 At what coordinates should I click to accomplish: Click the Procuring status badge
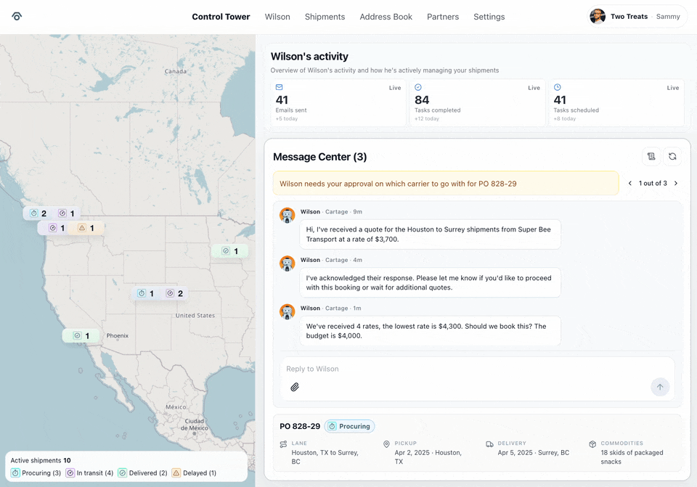(349, 426)
